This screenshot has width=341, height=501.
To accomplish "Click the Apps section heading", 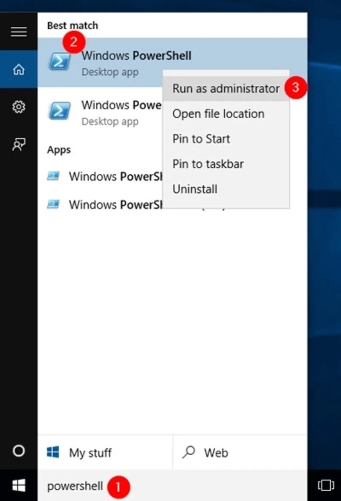I will click(x=59, y=150).
